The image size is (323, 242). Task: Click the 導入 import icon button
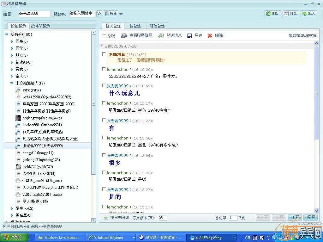(x=309, y=14)
